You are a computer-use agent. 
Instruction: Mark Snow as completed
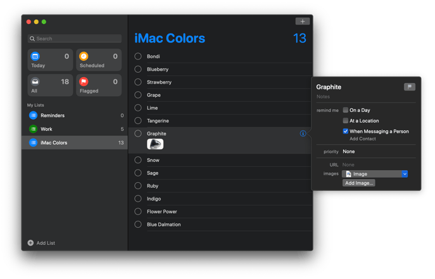138,160
